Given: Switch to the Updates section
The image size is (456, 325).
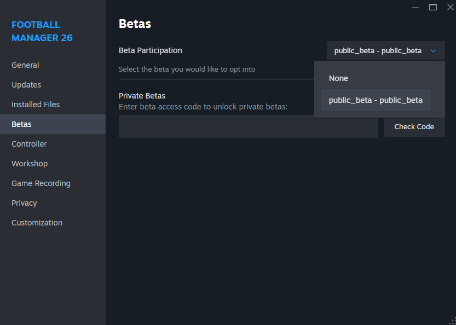Looking at the screenshot, I should [26, 85].
